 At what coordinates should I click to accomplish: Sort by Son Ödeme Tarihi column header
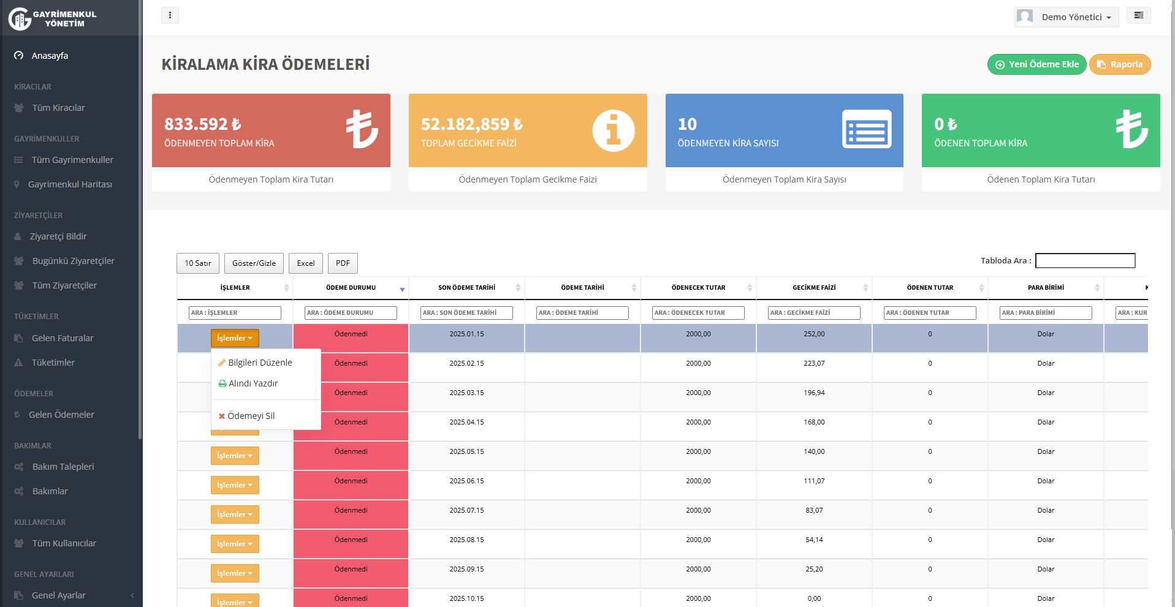466,287
